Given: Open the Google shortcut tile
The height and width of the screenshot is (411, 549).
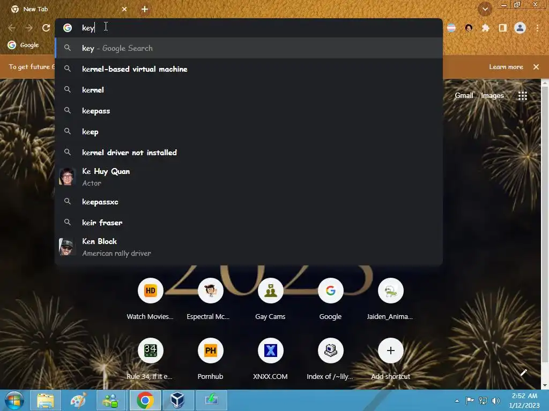Looking at the screenshot, I should tap(330, 299).
